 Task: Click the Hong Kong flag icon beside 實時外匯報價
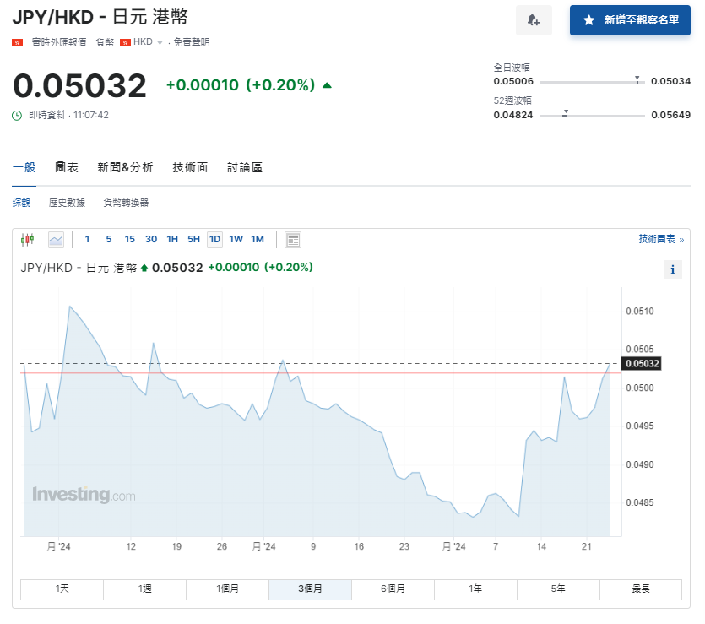pos(17,42)
